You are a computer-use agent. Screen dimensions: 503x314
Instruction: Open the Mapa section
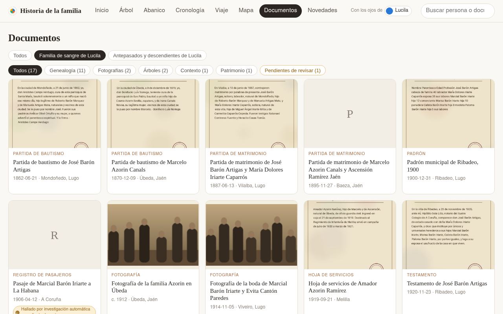point(246,11)
